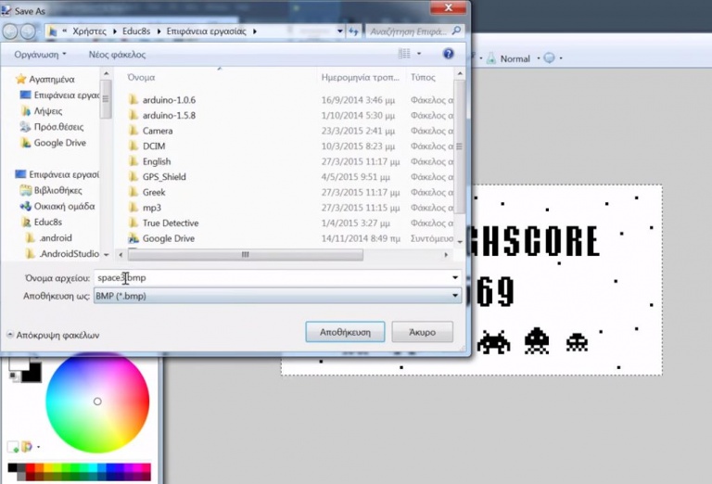Open the Αποθήκευση ως file type dropdown
This screenshot has width=712, height=484.
point(277,296)
